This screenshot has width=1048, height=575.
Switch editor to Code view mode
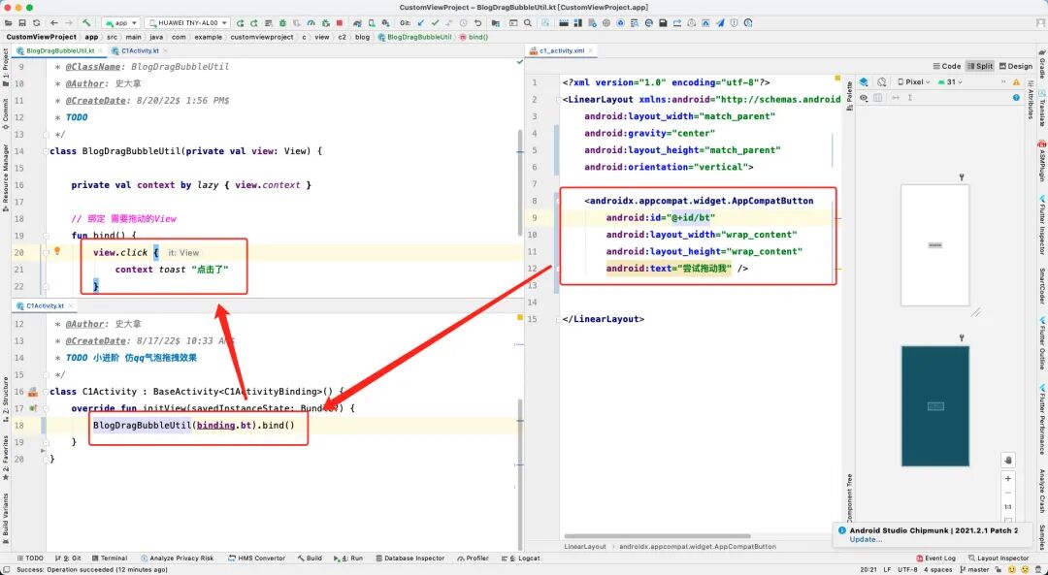click(946, 66)
